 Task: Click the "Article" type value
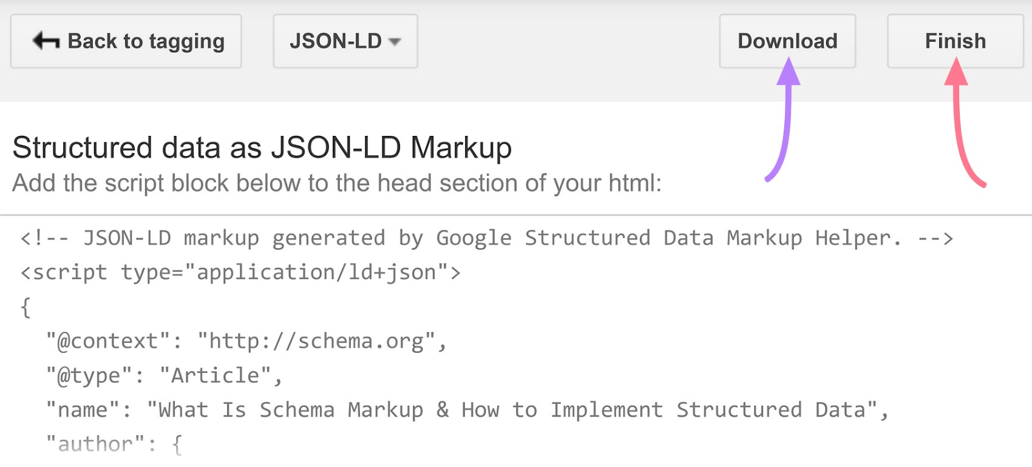click(x=215, y=376)
